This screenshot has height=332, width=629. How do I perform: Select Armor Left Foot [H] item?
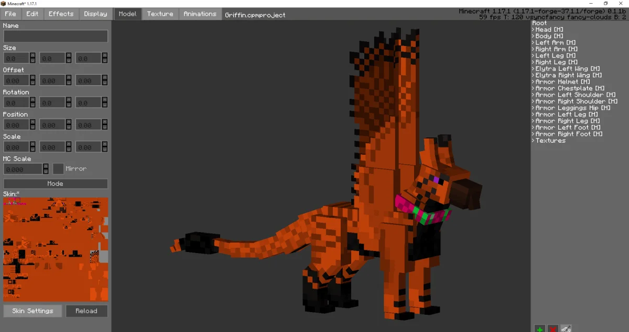[x=568, y=128]
